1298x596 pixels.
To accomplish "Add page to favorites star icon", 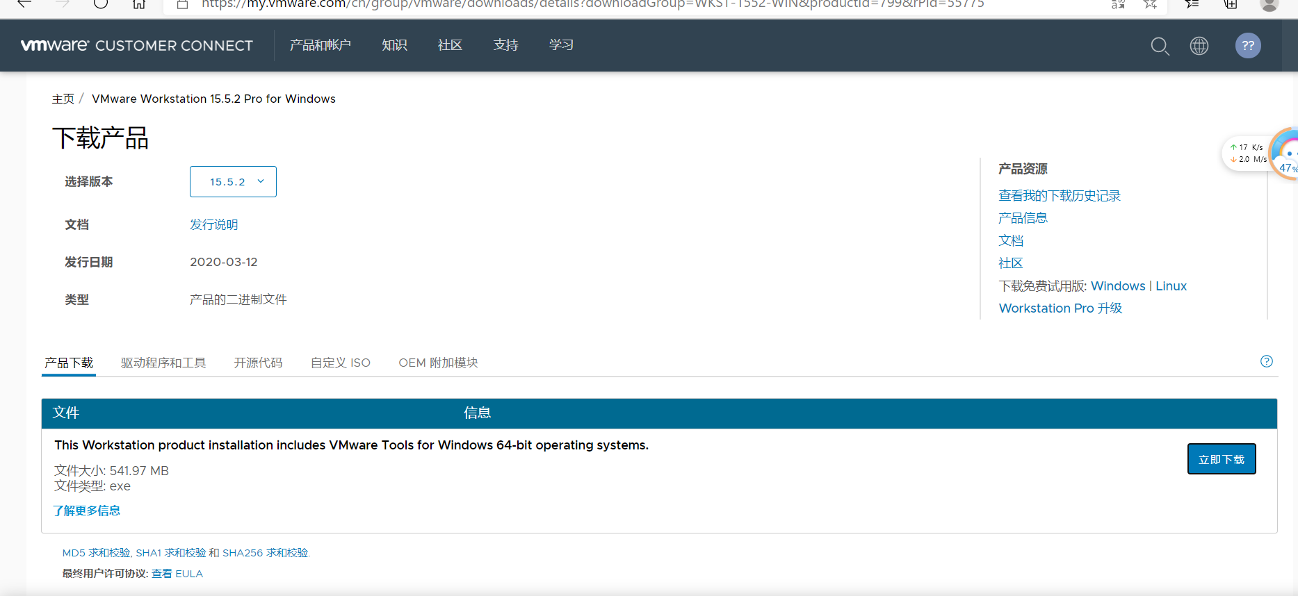I will 1151,3.
